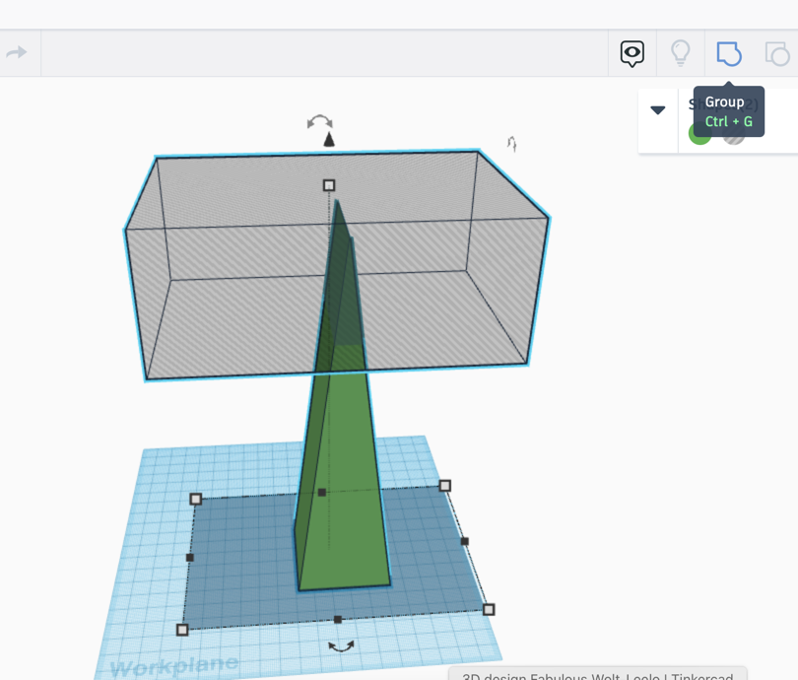Click the front-right white corner resize handle
Screen dimensions: 798x680
coord(489,609)
